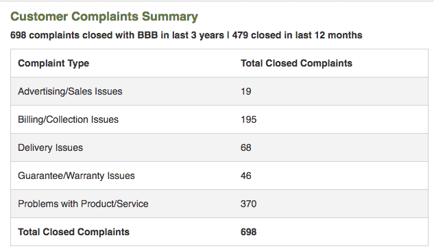Click the value 195 for Billing/Collection
Viewport: 434px width, 251px height.
click(249, 119)
